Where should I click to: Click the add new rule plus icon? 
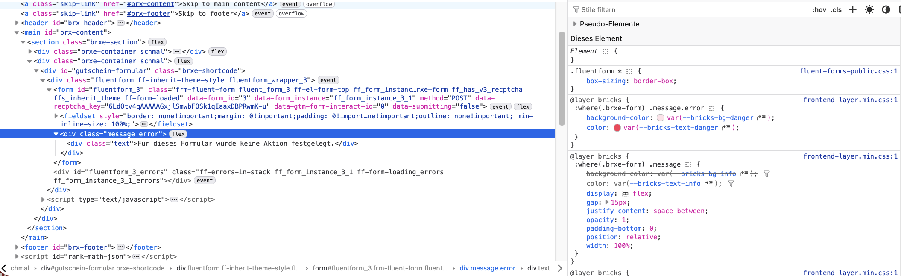(x=853, y=9)
